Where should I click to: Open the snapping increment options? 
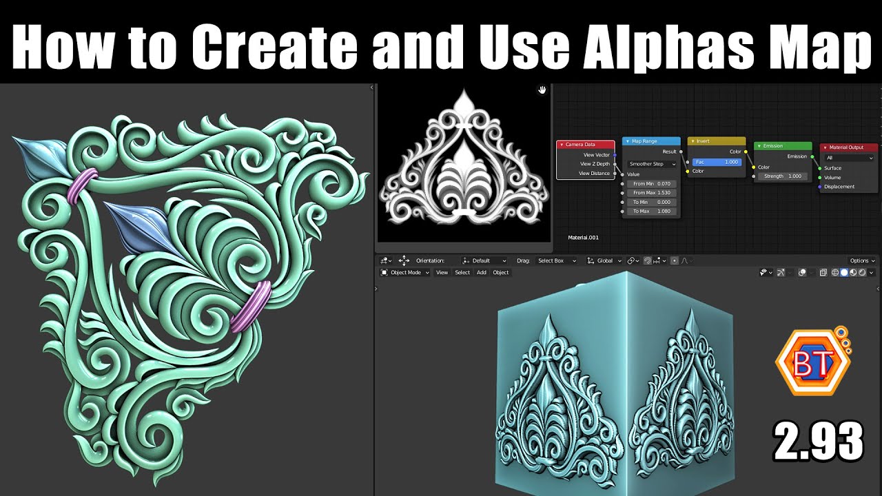[659, 260]
